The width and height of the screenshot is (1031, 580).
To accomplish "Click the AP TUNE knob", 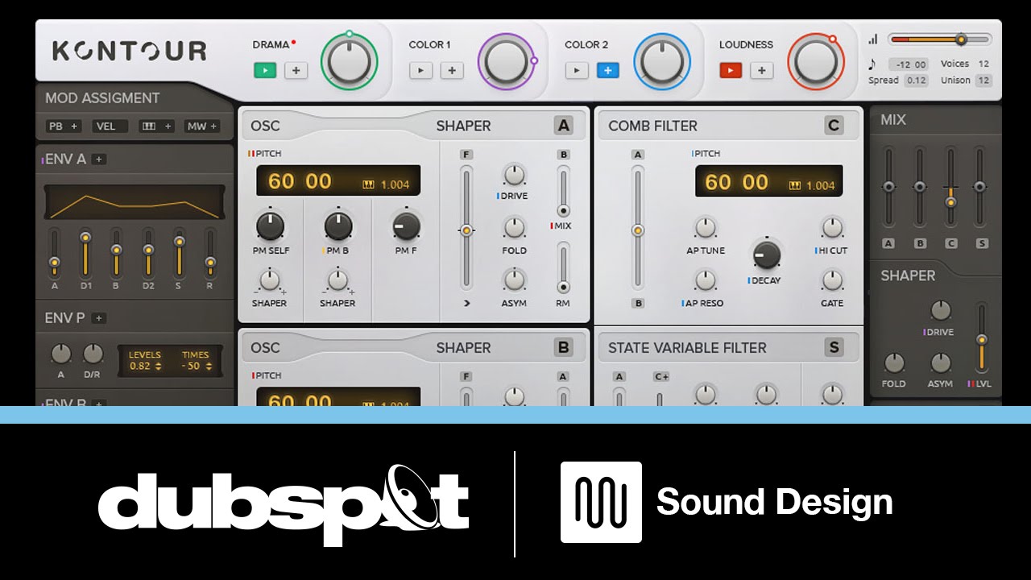I will [706, 228].
